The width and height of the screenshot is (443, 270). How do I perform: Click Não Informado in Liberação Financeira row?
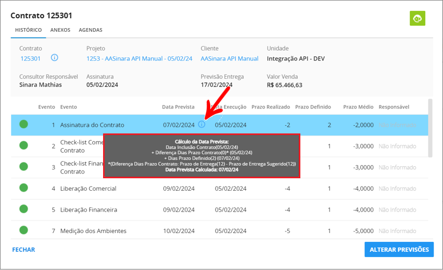397,210
